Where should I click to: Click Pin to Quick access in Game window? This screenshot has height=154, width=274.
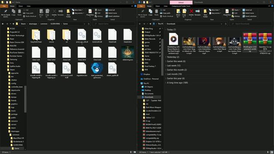[6, 13]
